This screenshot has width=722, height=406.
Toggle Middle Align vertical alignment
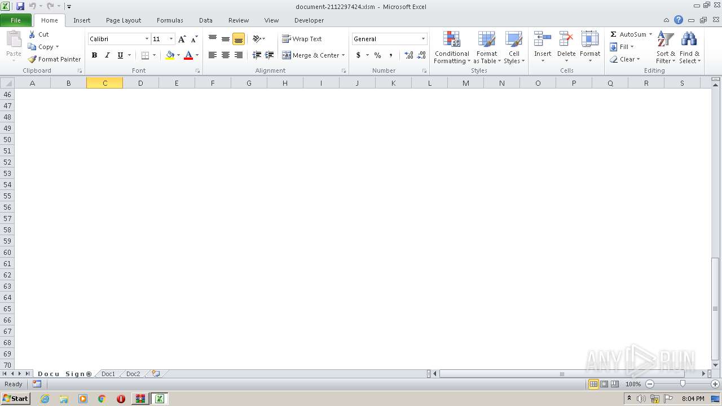(226, 39)
